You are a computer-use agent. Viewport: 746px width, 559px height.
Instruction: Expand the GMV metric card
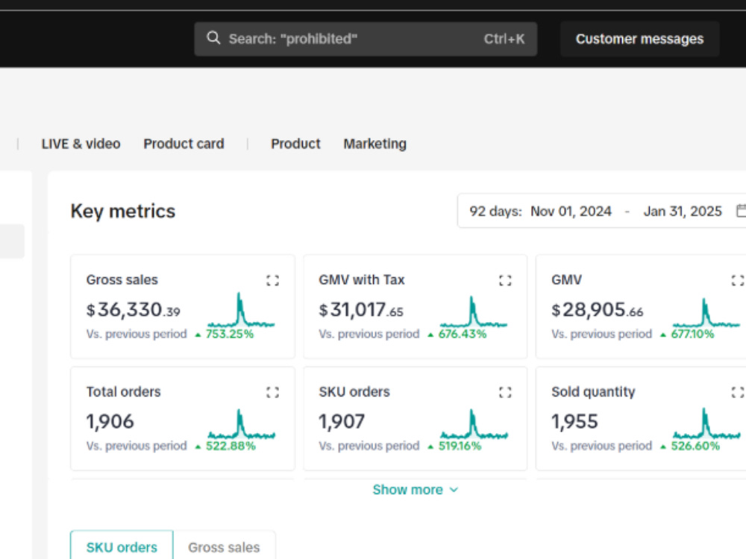point(738,280)
